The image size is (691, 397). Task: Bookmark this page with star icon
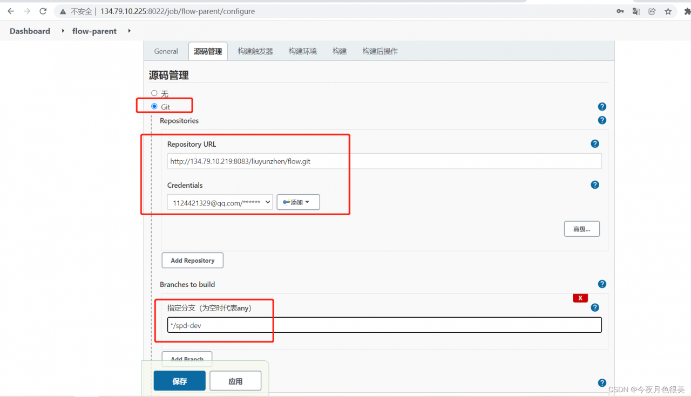(668, 11)
